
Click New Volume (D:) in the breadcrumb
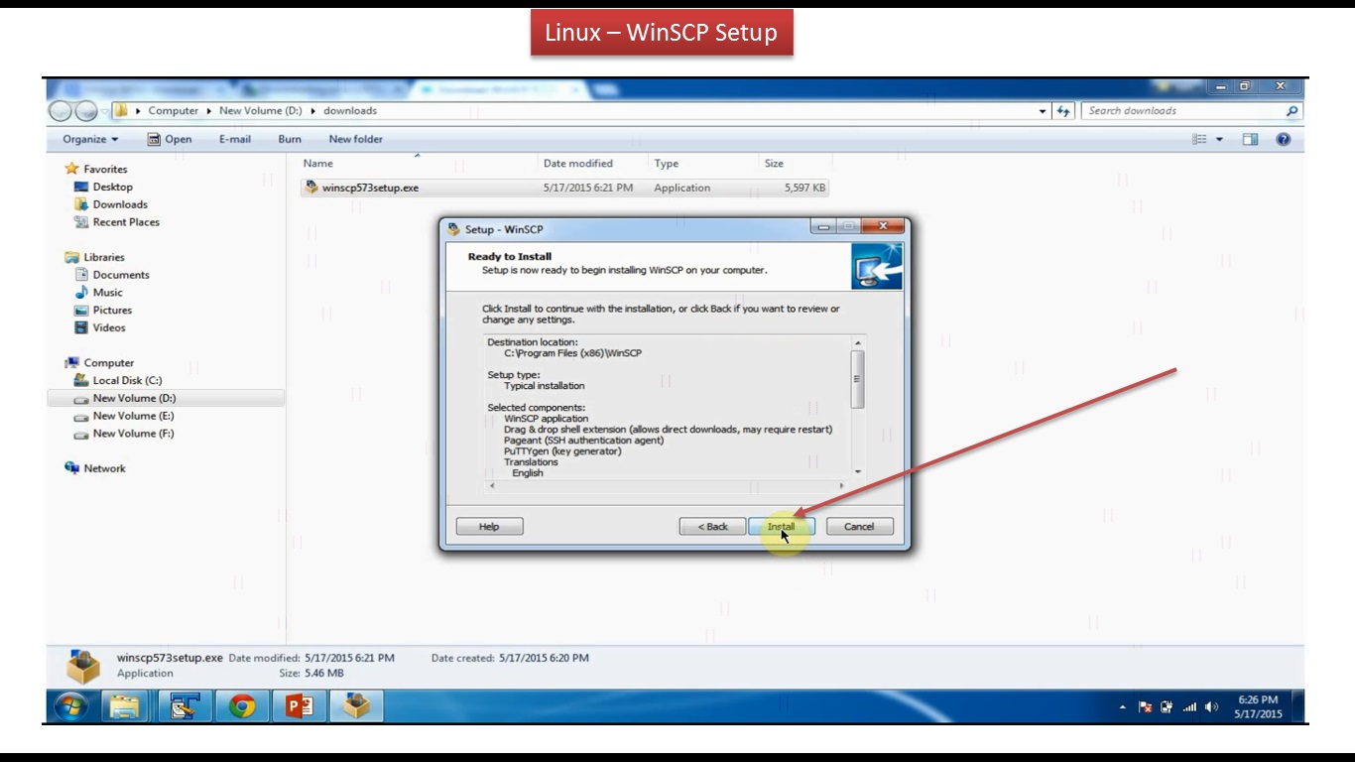click(261, 111)
